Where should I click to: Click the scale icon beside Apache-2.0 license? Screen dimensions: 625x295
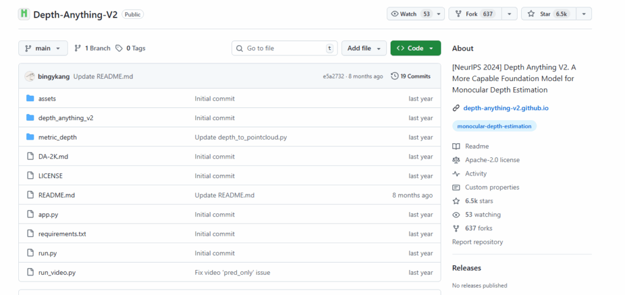[456, 160]
